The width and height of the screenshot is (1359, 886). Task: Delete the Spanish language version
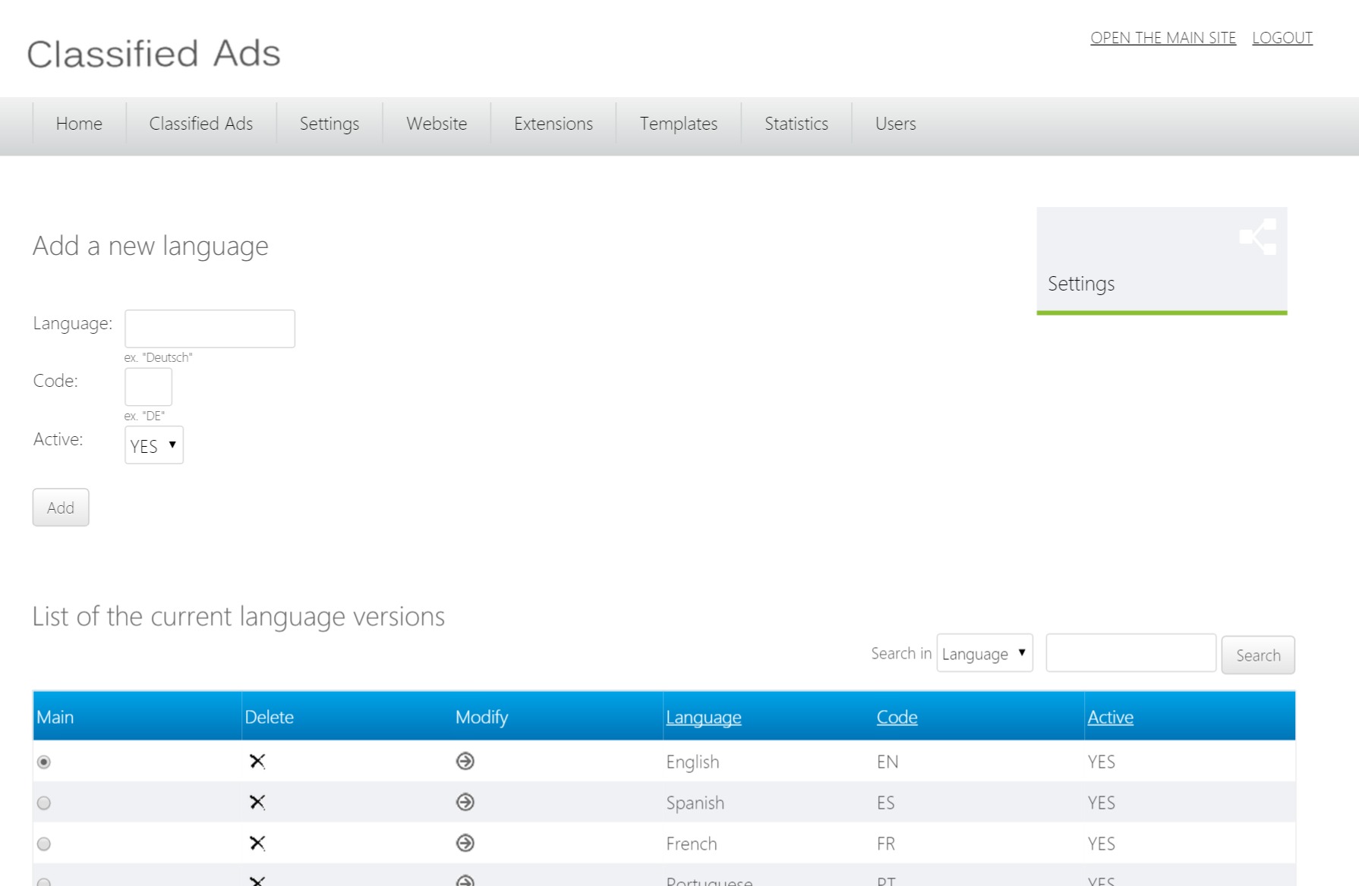coord(257,803)
